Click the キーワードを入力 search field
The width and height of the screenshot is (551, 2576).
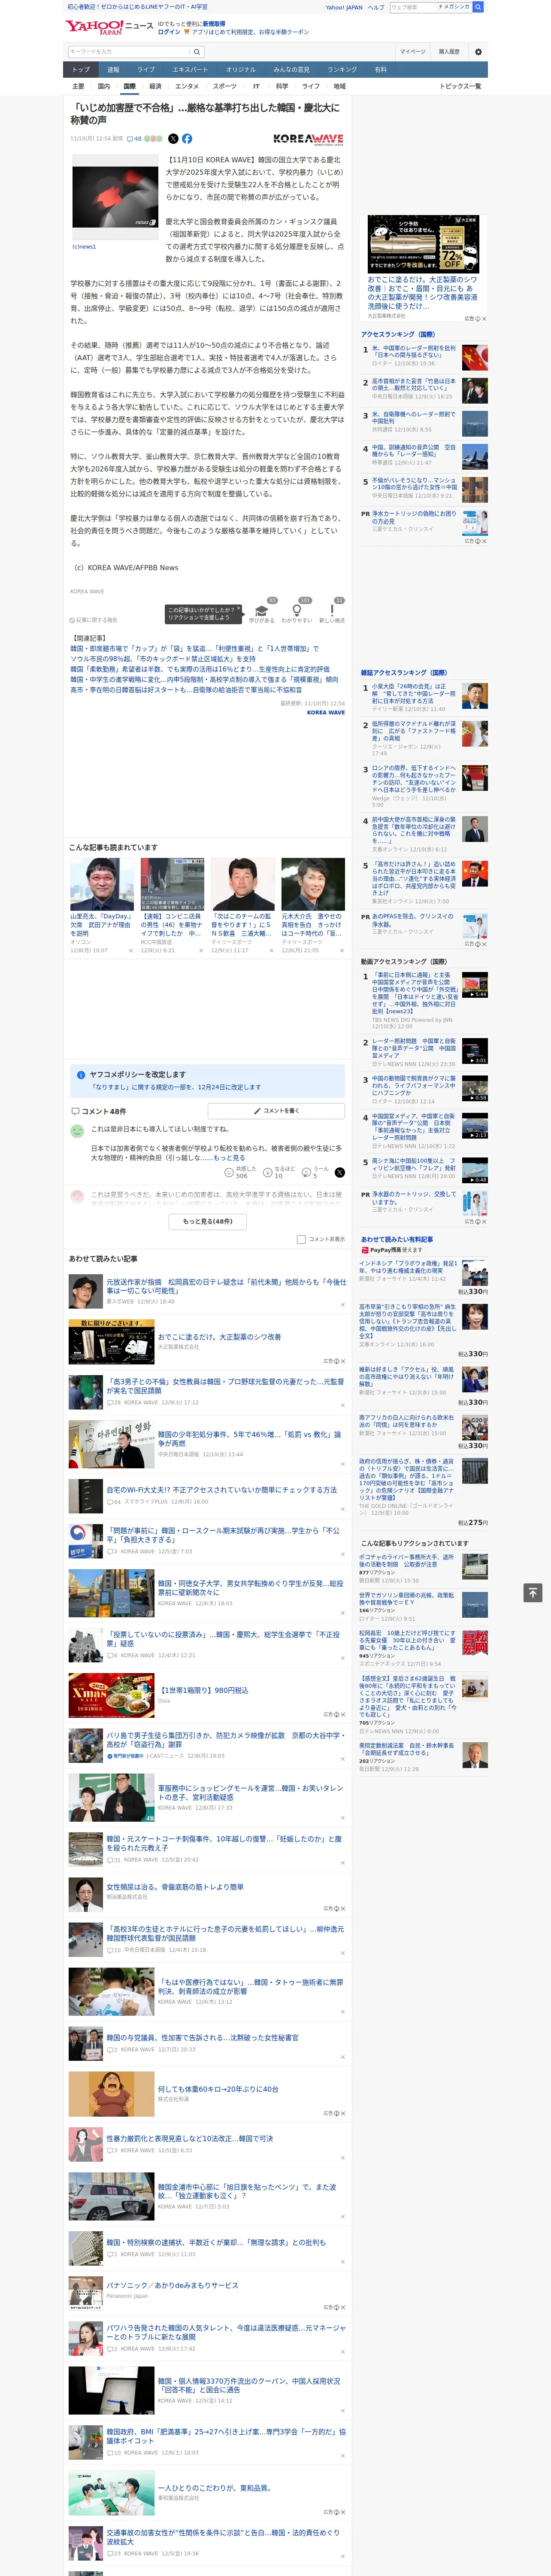(x=128, y=52)
